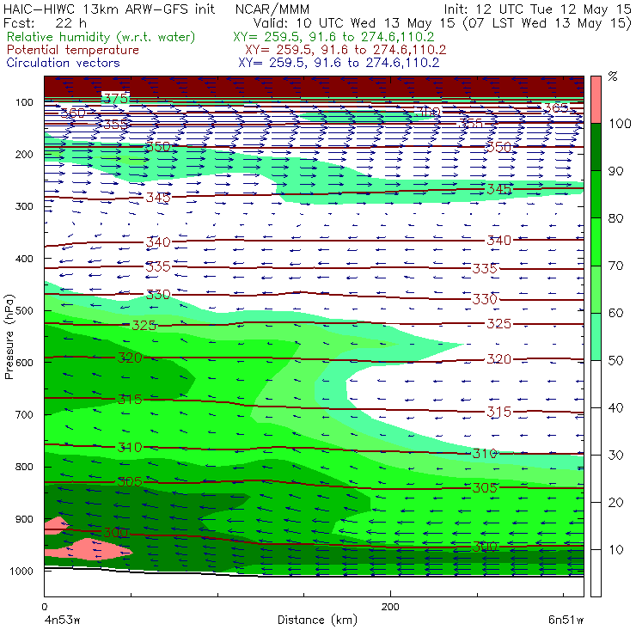This screenshot has height=636, width=636.
Task: Click the 50–60% aqua color bar segment
Action: (x=596, y=337)
